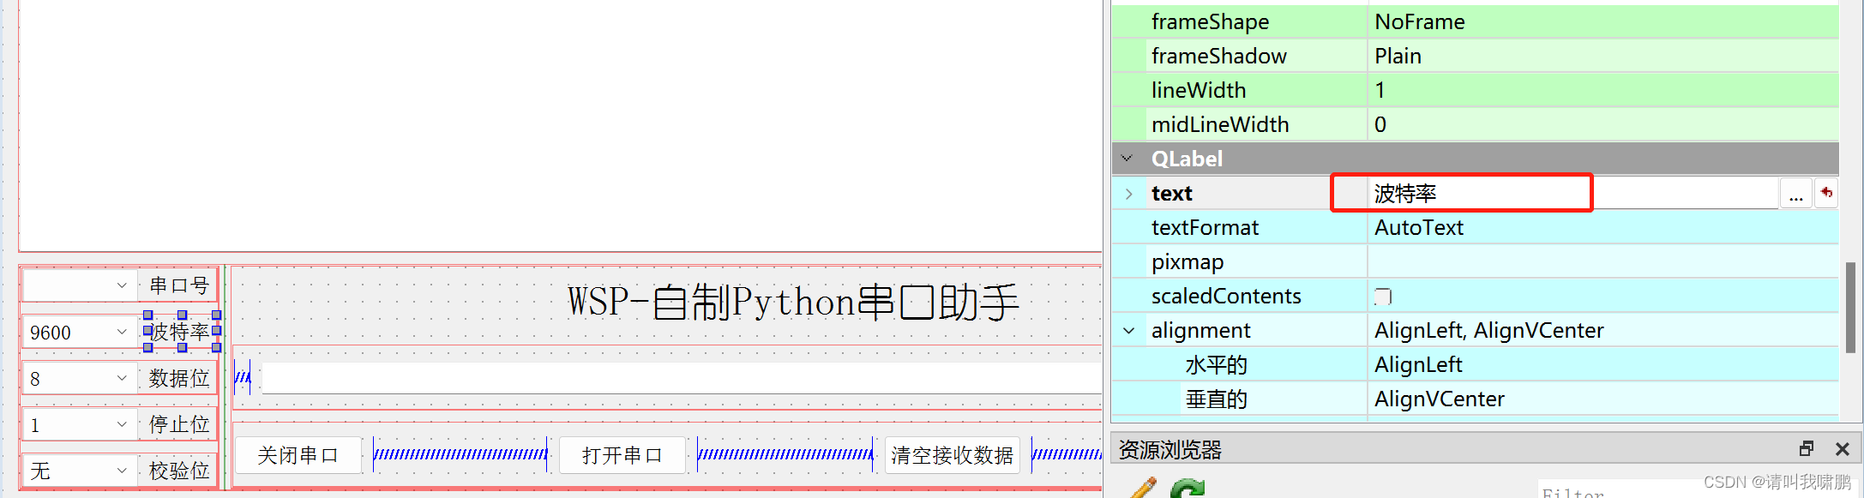Select the send line edit on the form
1864x498 pixels.
point(682,378)
